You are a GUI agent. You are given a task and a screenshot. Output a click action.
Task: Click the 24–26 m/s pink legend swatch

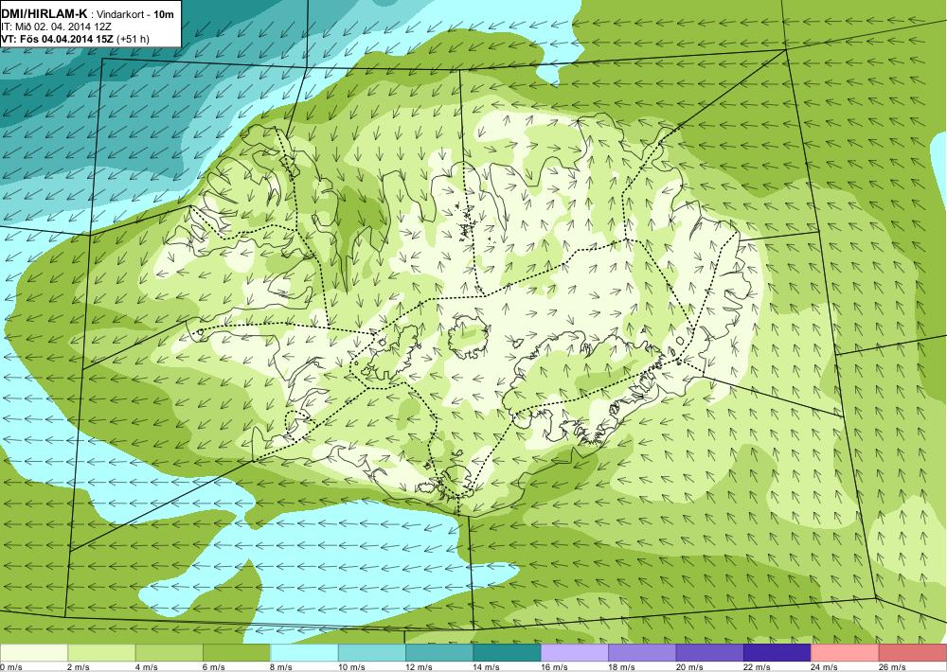coord(846,653)
